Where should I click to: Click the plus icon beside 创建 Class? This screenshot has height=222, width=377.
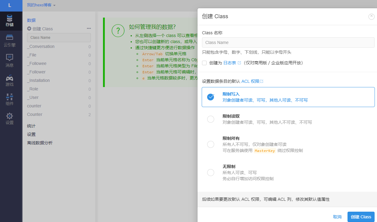click(29, 29)
